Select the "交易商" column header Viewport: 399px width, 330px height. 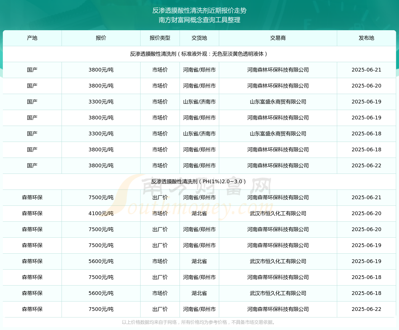coord(278,38)
